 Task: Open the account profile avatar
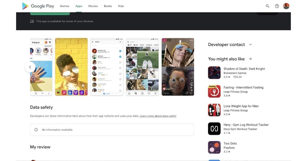[x=286, y=6]
